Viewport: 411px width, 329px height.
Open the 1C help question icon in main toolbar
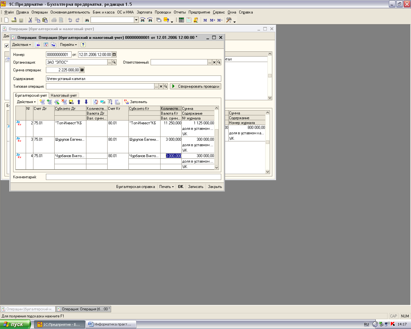tap(166, 20)
